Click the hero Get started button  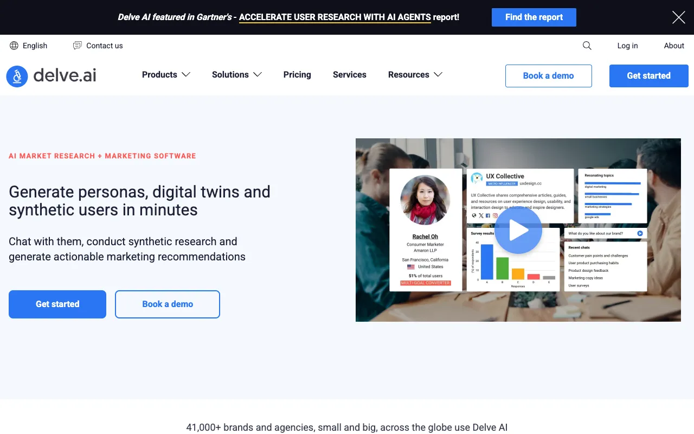tap(57, 304)
